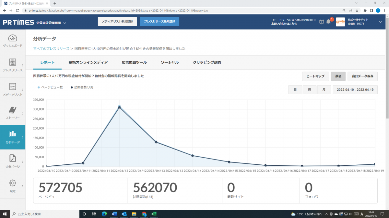The height and width of the screenshot is (218, 389).
Task: Click the notification bell icon
Action: point(328,22)
